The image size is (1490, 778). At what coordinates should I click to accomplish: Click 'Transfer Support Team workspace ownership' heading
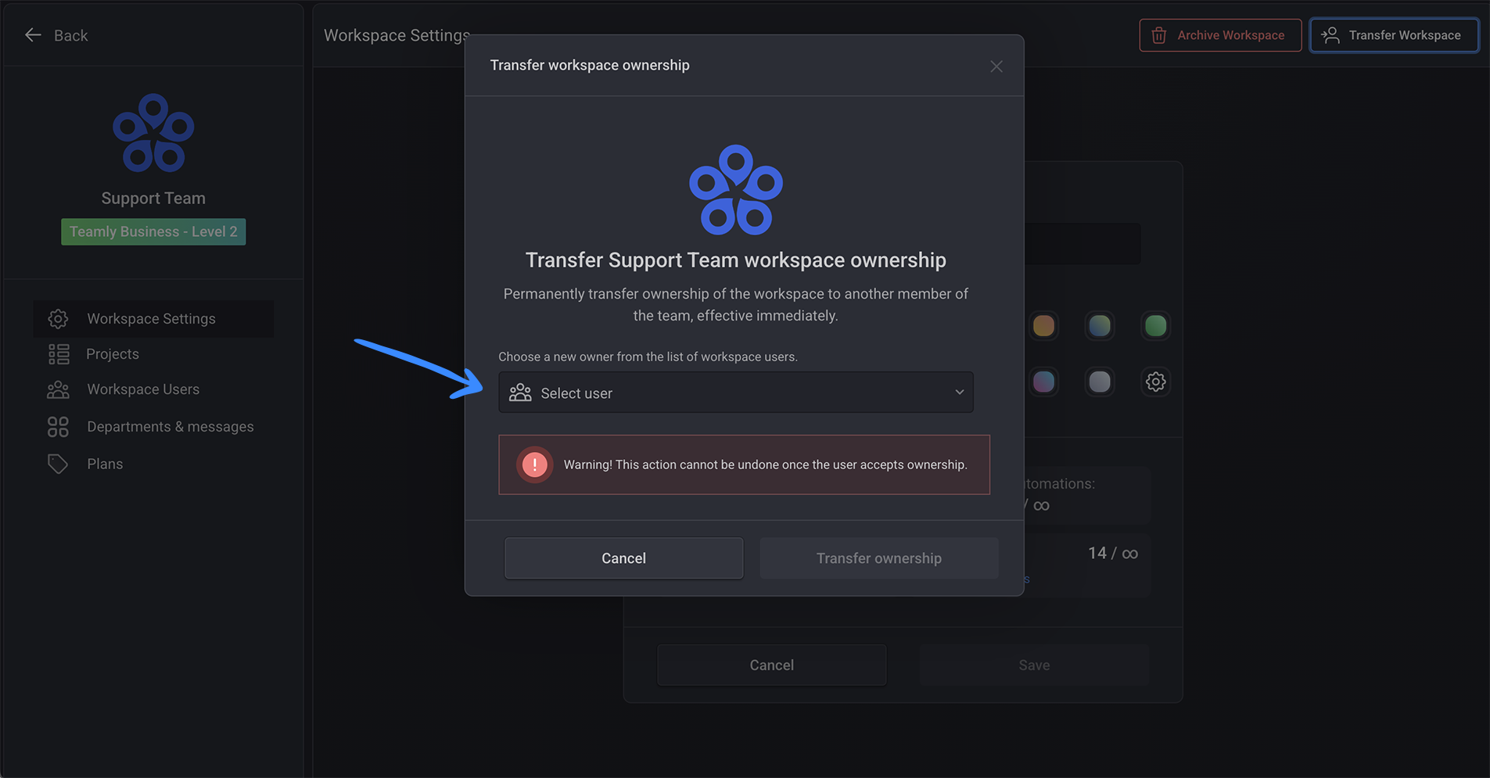tap(736, 260)
